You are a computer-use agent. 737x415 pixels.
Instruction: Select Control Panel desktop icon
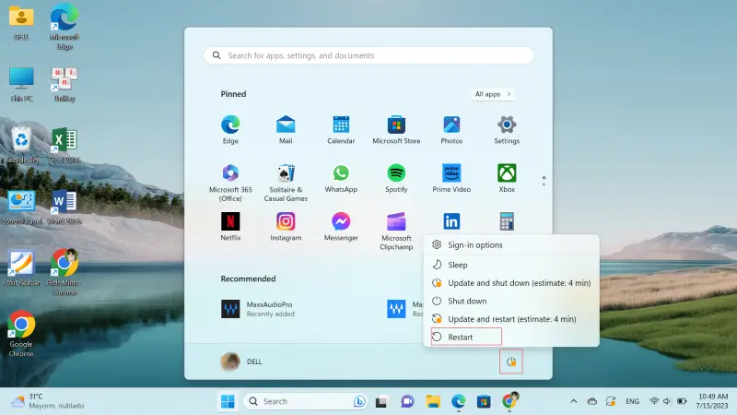pyautogui.click(x=21, y=207)
